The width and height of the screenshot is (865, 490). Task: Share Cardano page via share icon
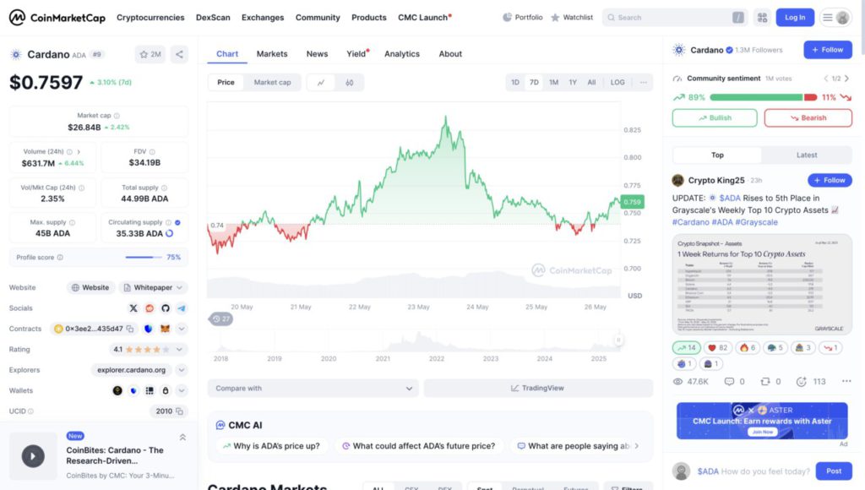(x=179, y=55)
